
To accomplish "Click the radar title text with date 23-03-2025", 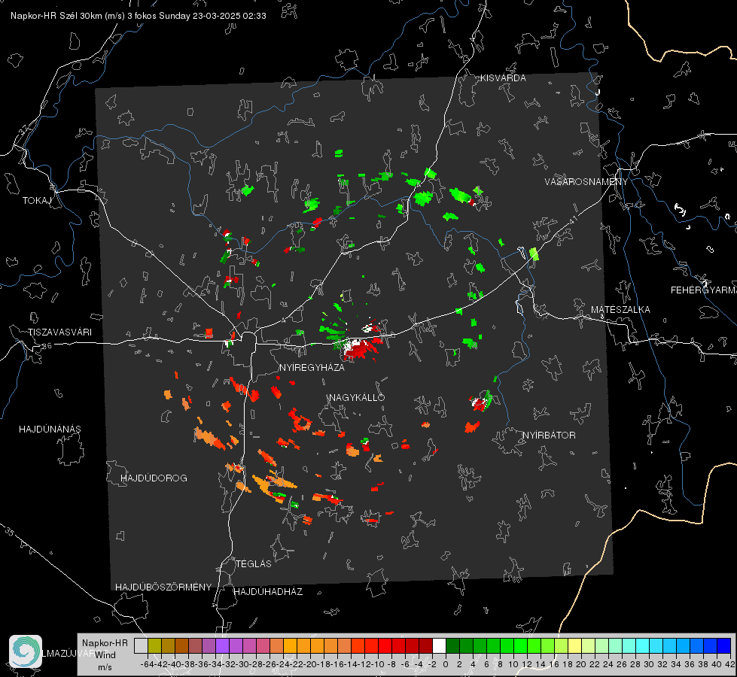I will pyautogui.click(x=139, y=16).
